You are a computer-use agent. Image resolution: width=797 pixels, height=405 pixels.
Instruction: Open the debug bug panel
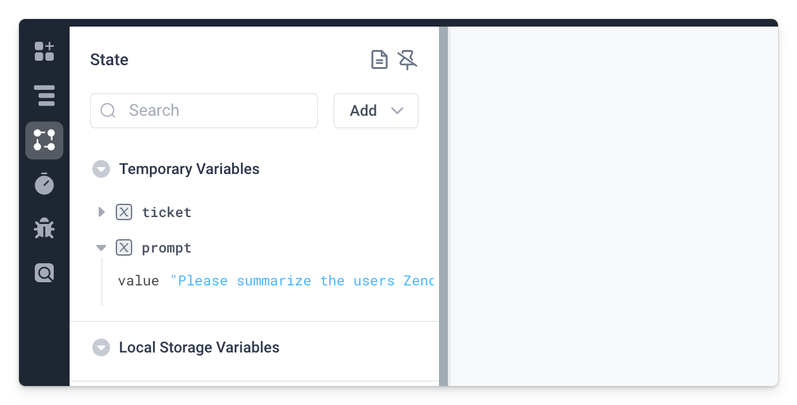[44, 228]
